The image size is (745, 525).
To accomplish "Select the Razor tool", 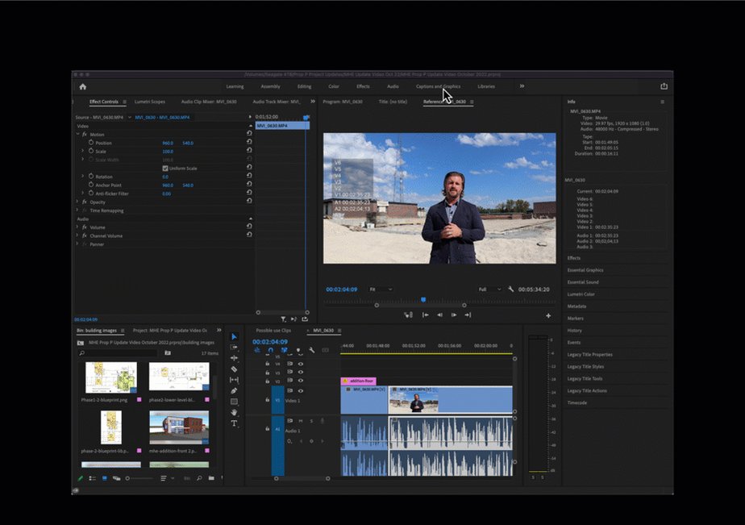I will click(x=234, y=369).
